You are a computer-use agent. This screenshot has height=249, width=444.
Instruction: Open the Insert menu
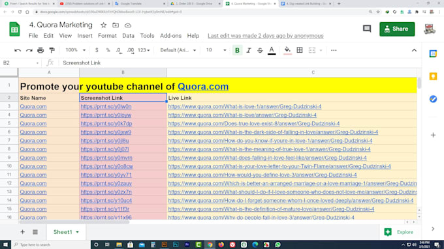point(85,36)
